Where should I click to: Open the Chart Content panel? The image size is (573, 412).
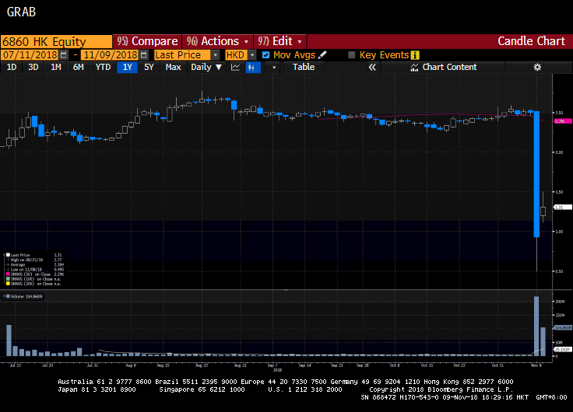[444, 67]
